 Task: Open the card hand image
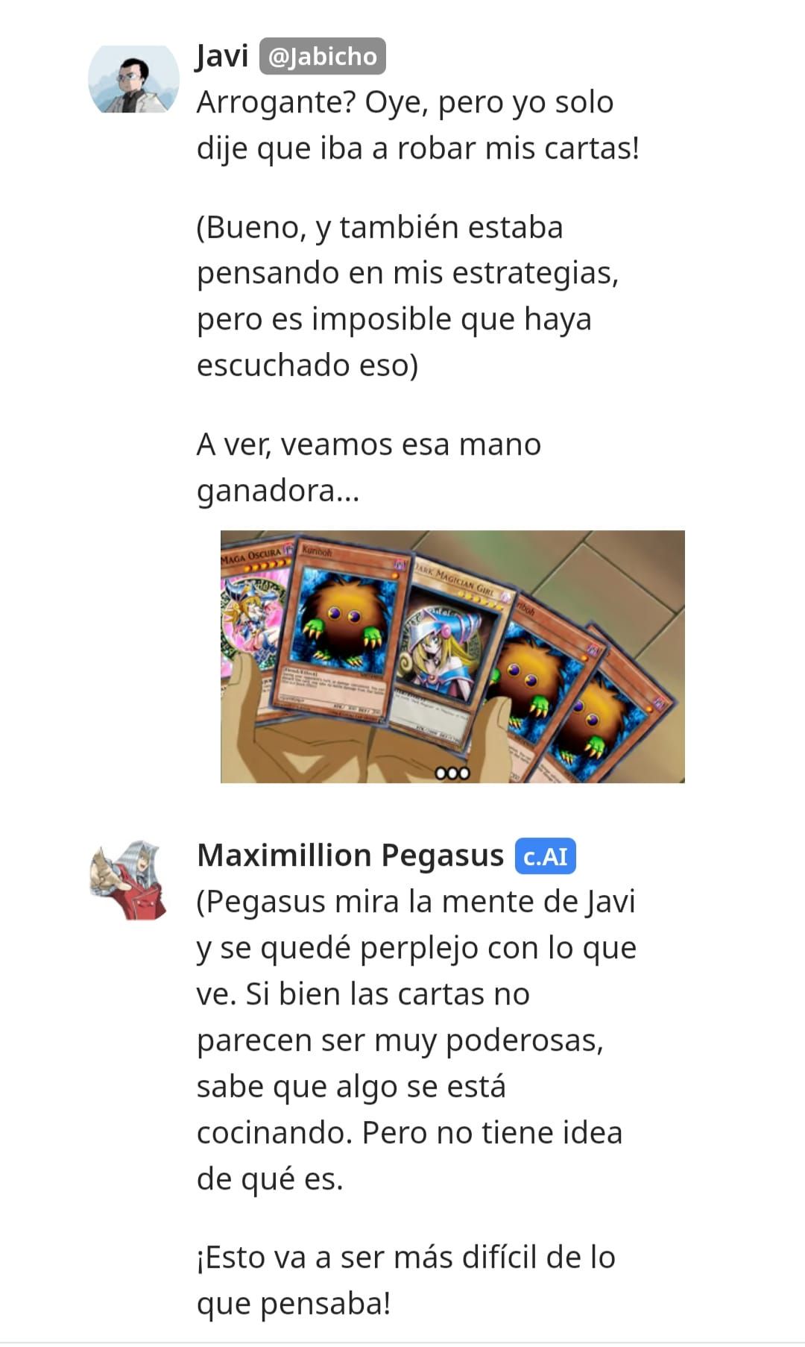tap(452, 656)
